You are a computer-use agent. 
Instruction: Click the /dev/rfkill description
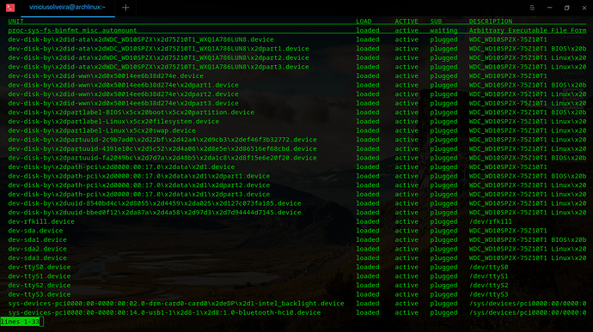(491, 221)
